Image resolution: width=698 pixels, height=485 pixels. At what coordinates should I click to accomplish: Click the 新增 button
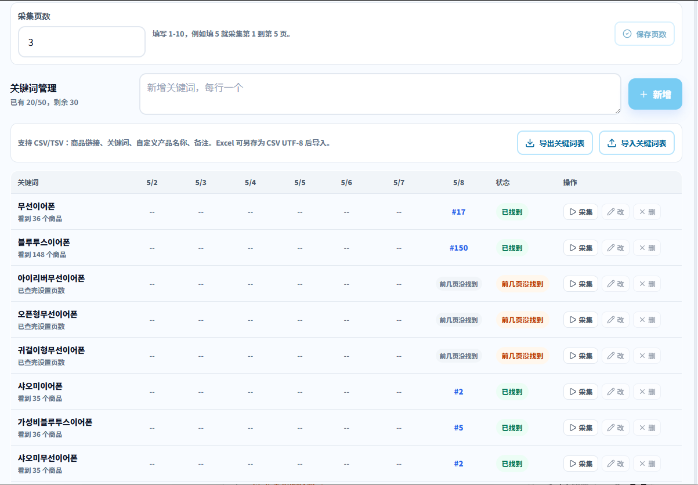pos(655,94)
